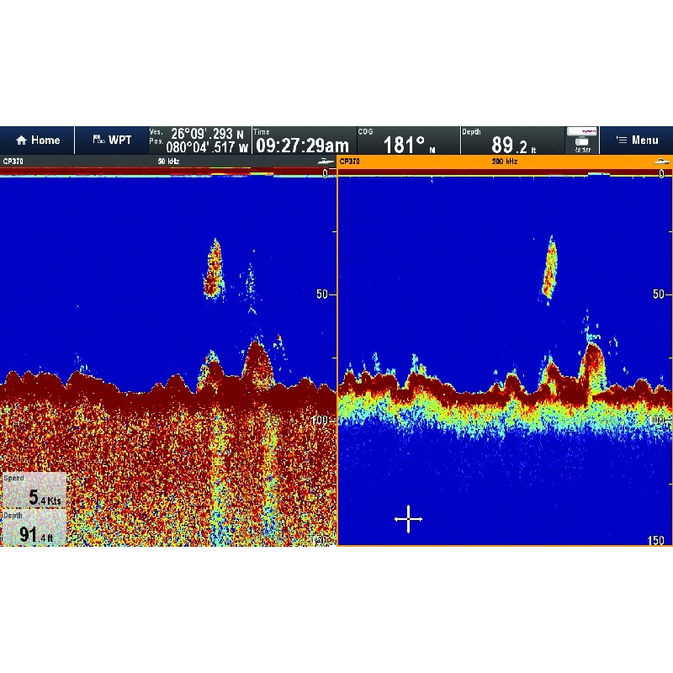Click the status icons area beside Menu
673x673 pixels.
[581, 140]
